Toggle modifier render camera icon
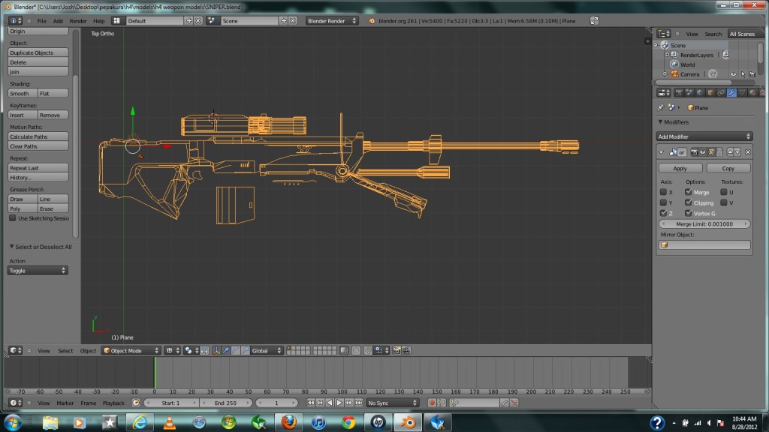This screenshot has height=432, width=769. (x=694, y=152)
